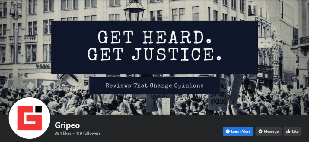The height and width of the screenshot is (142, 309).
Task: Click the red G logo in profile circle
Action: [x=30, y=118]
